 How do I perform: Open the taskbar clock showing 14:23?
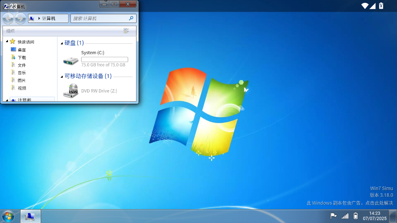click(374, 216)
